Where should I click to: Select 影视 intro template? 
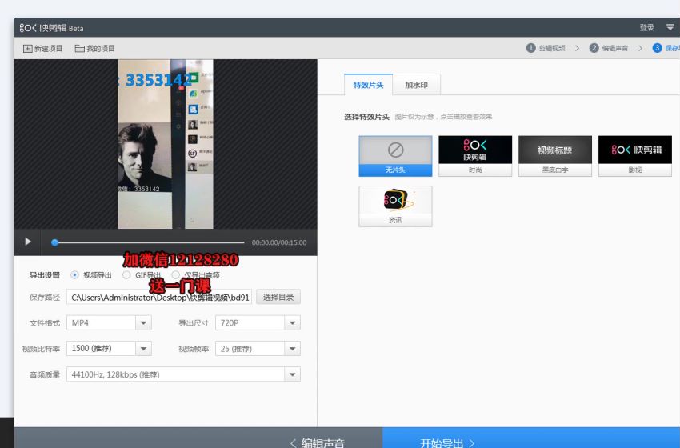click(635, 156)
